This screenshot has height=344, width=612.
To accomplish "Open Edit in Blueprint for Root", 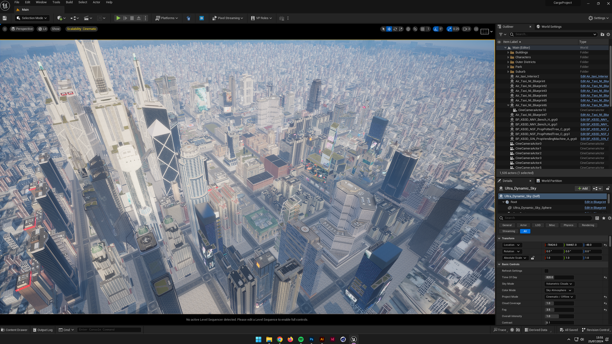I will [595, 202].
